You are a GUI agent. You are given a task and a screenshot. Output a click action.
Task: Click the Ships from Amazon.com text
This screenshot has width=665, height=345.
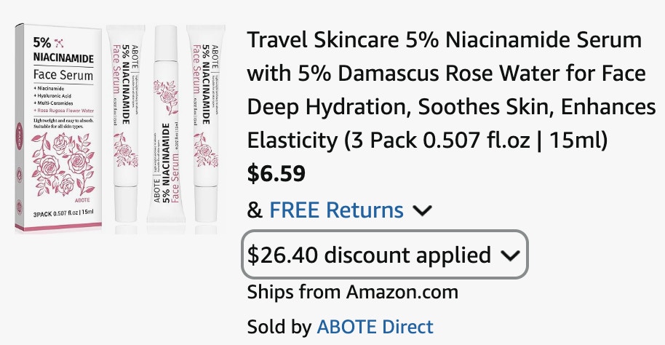coord(353,293)
